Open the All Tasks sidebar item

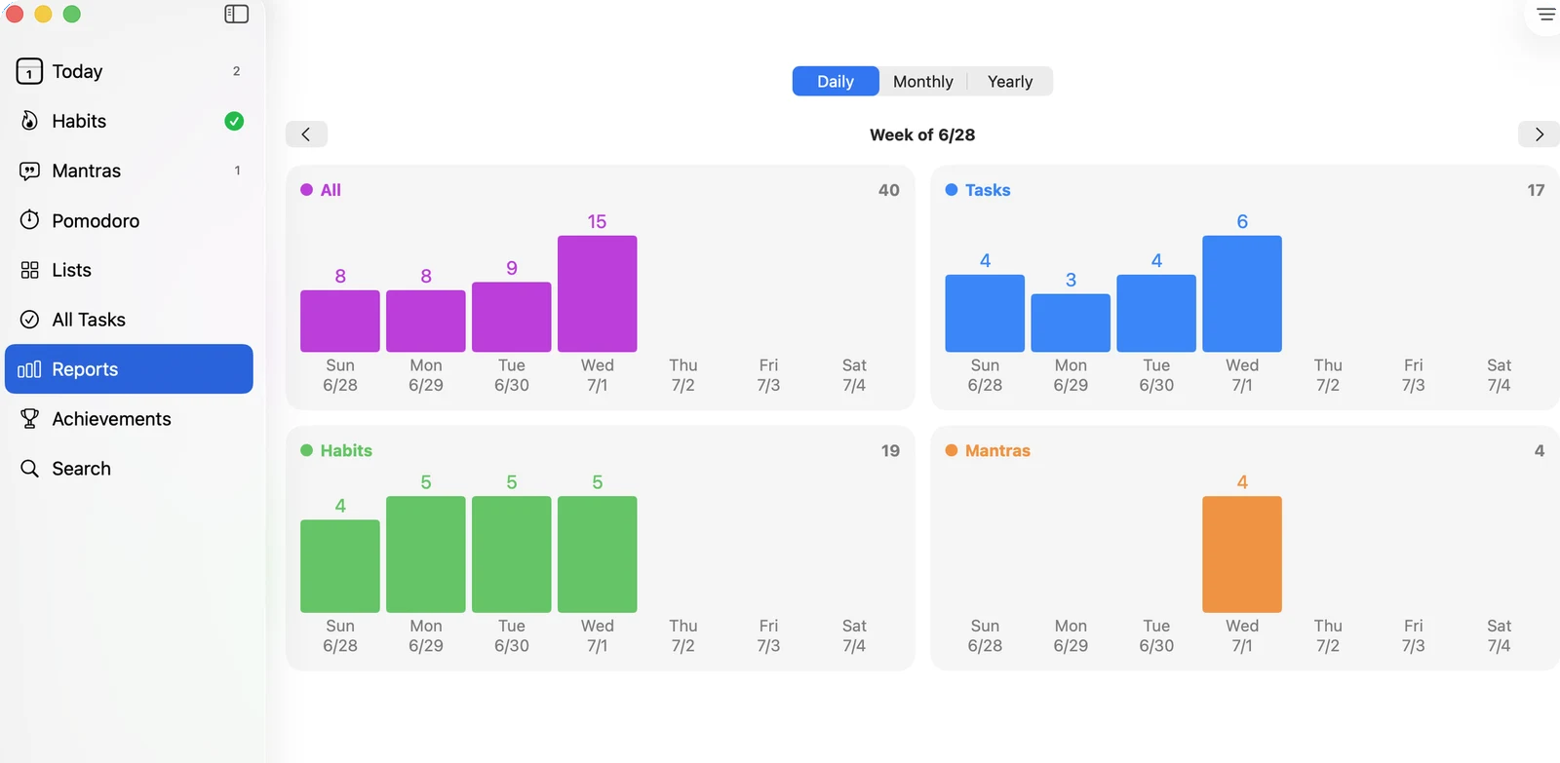pyautogui.click(x=129, y=320)
